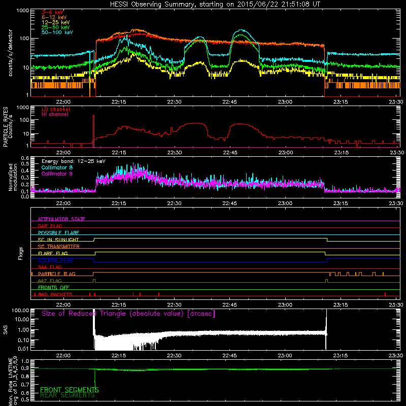The height and width of the screenshot is (406, 406).
Task: Click the 'FLARE FLAG' label
Action: tap(53, 253)
